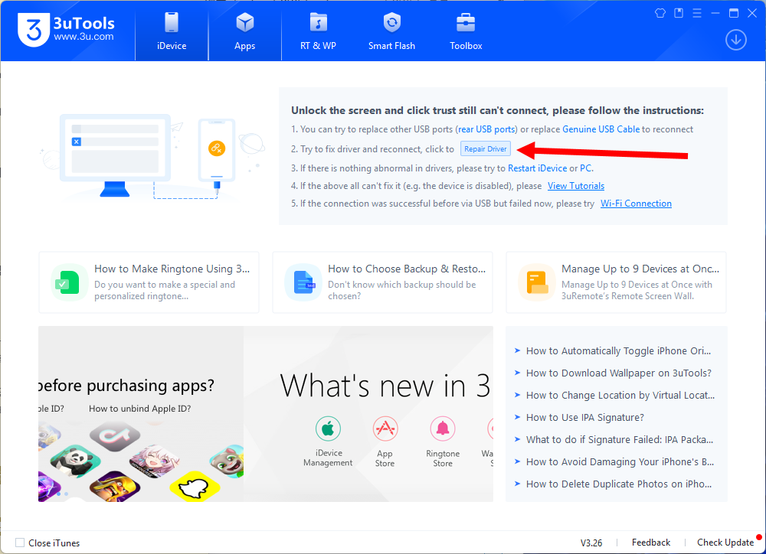Open the View Tutorials link

(x=576, y=186)
